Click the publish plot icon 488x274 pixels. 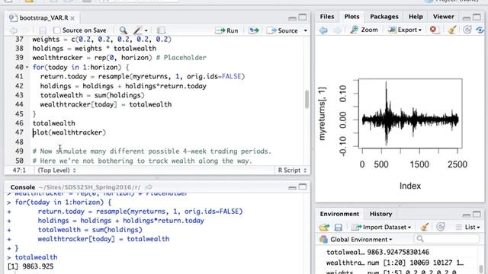tap(480, 30)
